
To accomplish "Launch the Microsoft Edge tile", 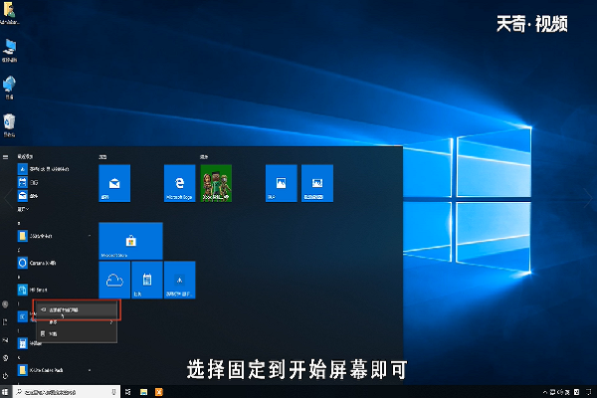I will (x=179, y=183).
